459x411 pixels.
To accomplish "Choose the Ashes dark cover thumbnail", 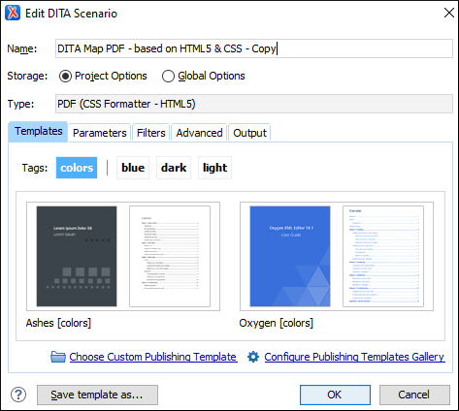I will [x=77, y=256].
